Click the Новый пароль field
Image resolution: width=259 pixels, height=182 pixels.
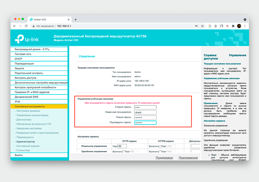coord(145,117)
